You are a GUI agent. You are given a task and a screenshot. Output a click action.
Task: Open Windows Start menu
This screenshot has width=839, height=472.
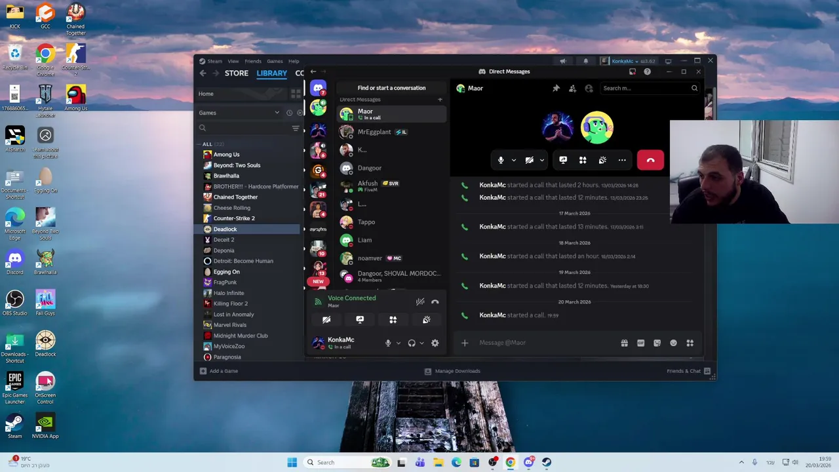(x=292, y=462)
